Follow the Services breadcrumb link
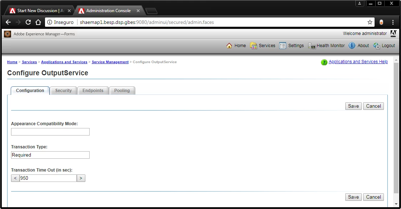The width and height of the screenshot is (401, 209). click(29, 62)
